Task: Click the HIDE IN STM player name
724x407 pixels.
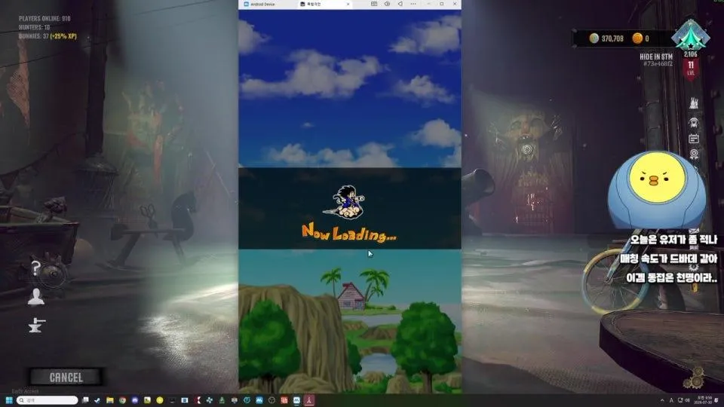Action: click(656, 57)
